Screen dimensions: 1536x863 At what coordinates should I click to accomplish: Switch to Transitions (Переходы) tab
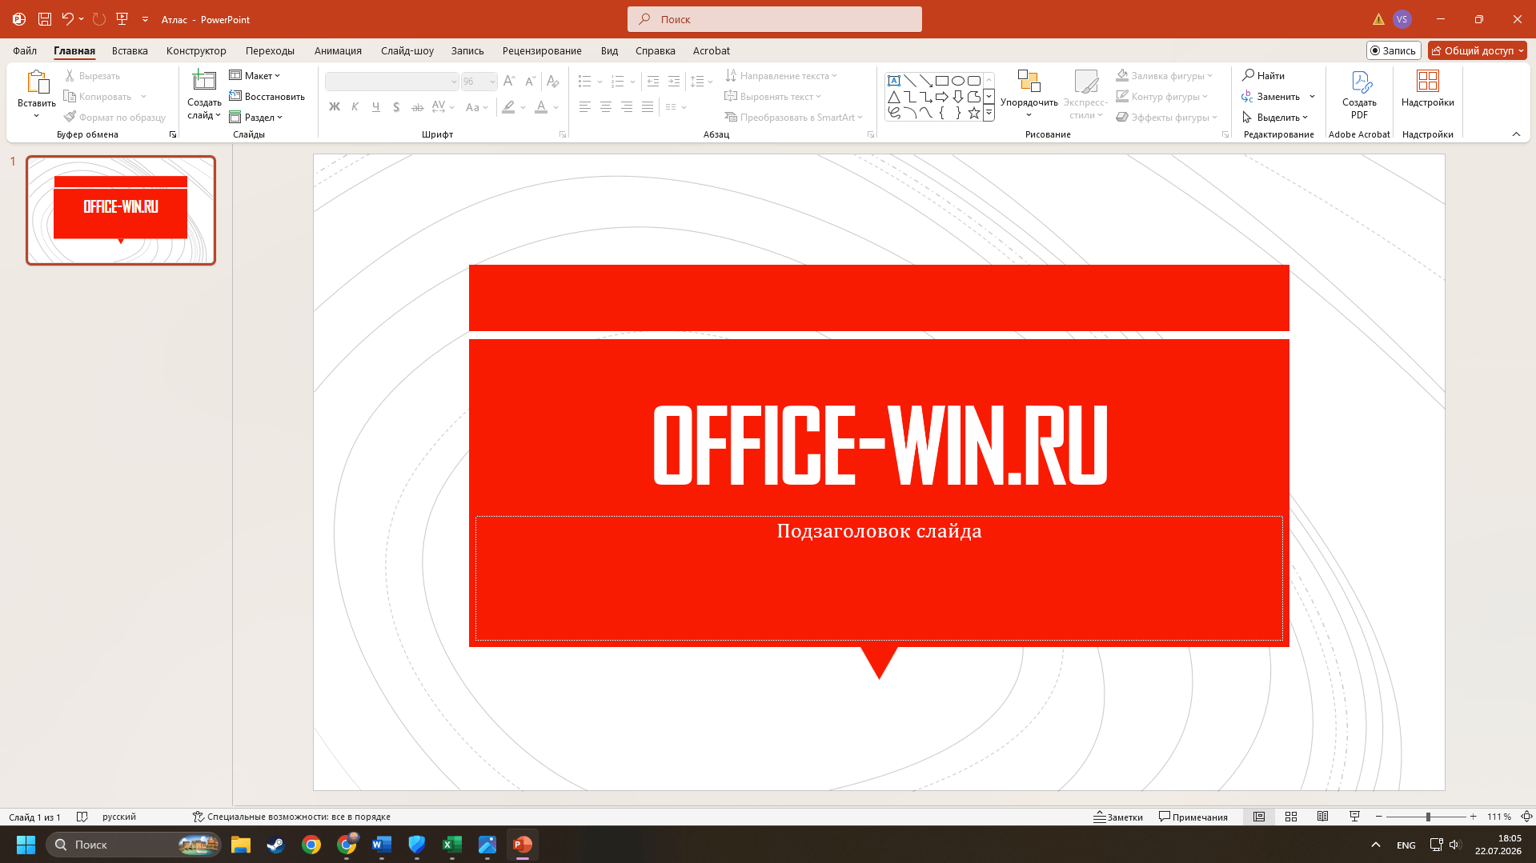(x=270, y=50)
